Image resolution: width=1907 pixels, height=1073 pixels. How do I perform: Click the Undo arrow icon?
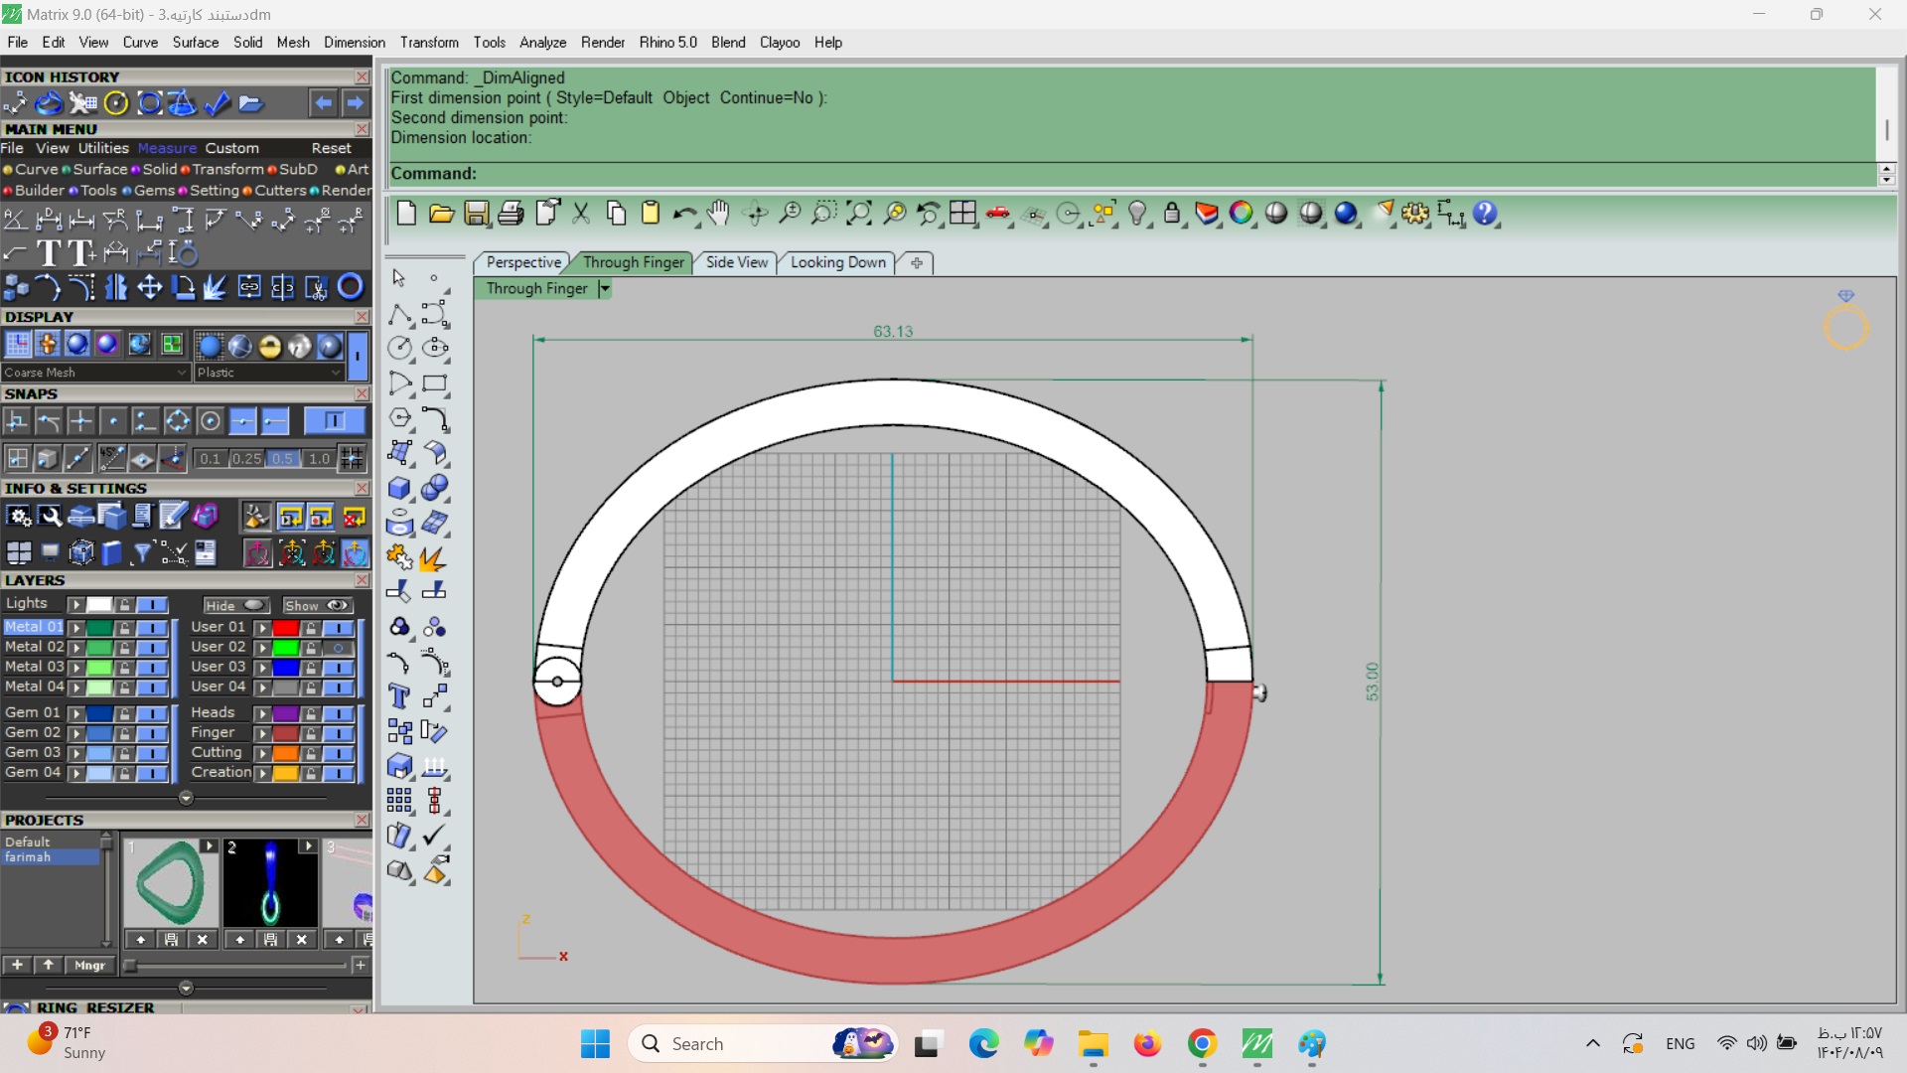[x=684, y=214]
